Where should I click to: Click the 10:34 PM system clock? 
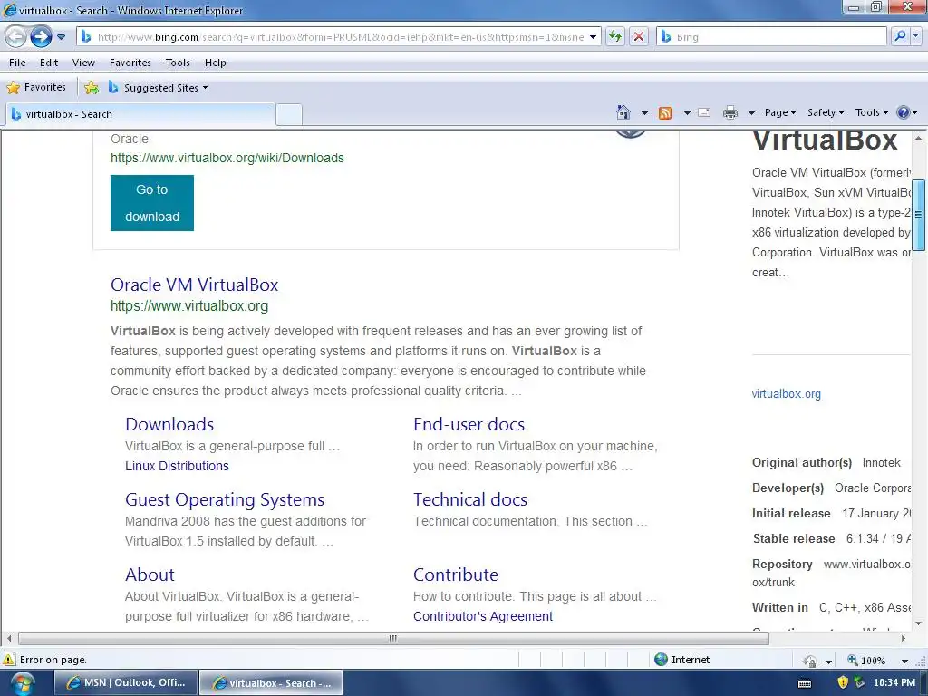[894, 682]
